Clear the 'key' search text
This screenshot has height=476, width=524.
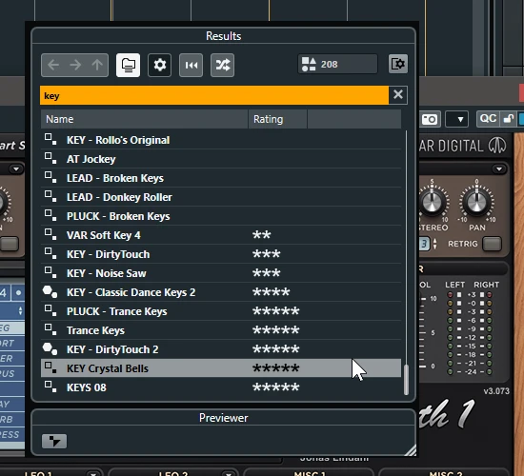[397, 95]
